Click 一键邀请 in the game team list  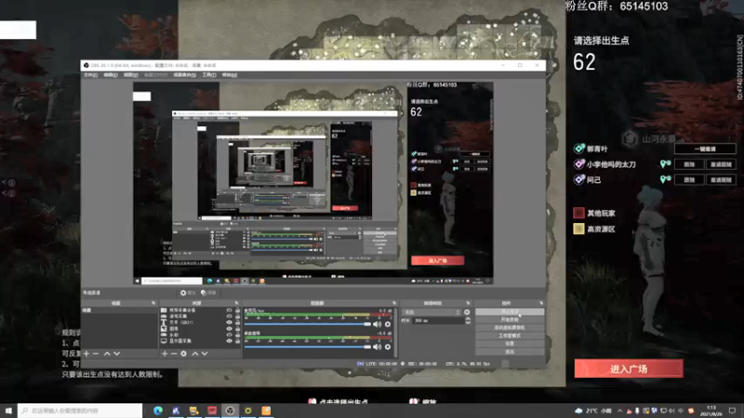pos(705,149)
